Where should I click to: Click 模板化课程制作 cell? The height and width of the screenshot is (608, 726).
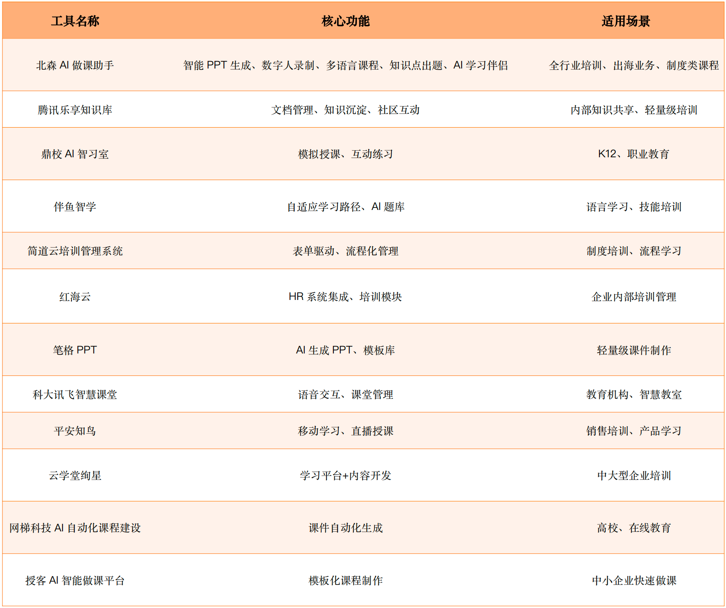pos(345,580)
